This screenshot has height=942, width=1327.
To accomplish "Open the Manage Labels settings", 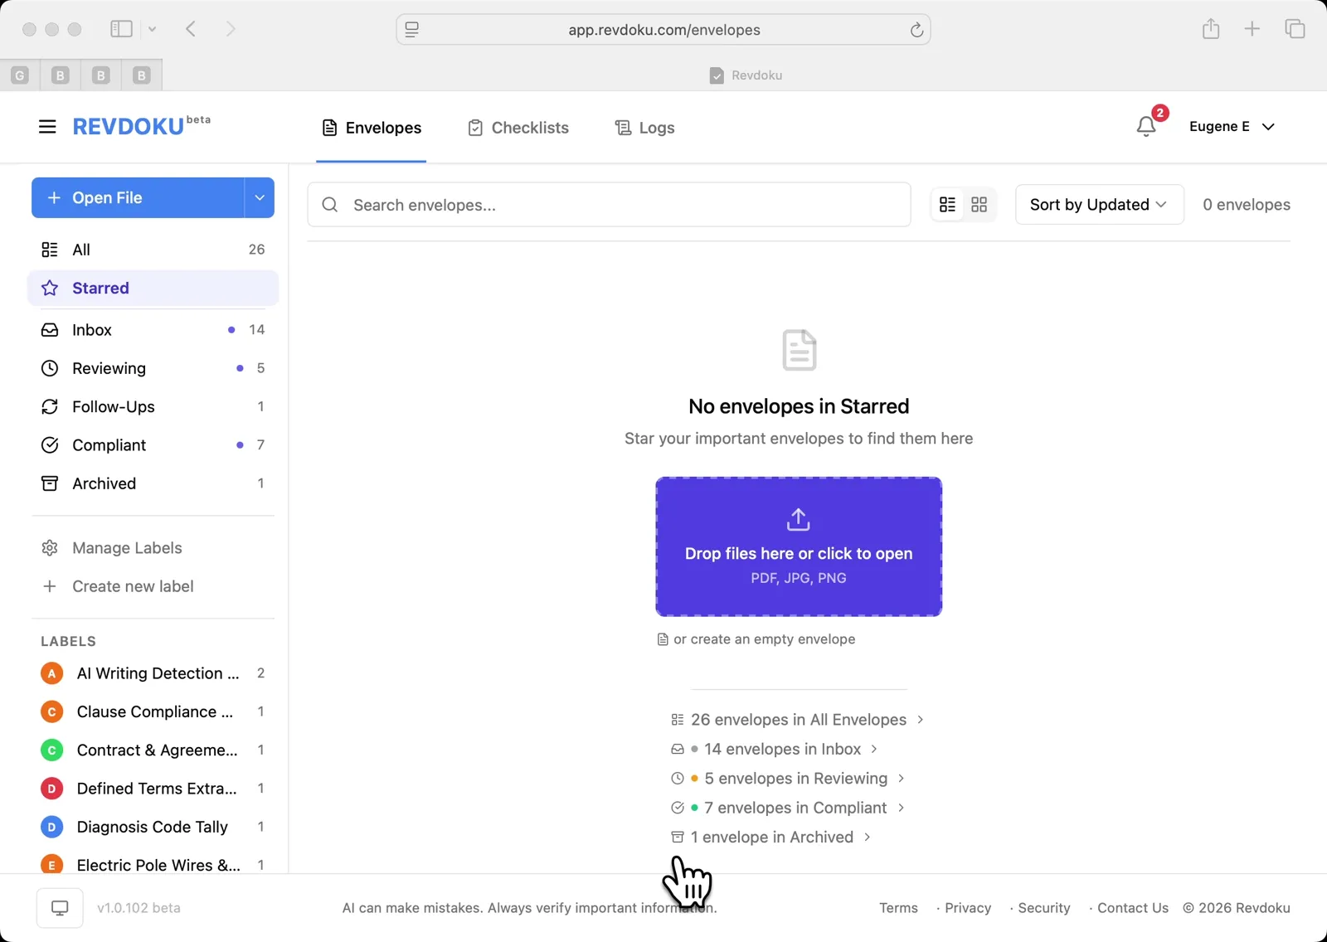I will click(126, 547).
